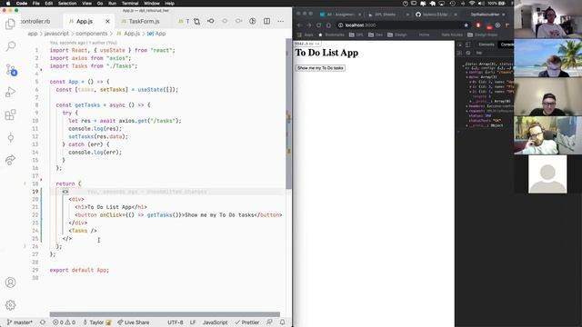
Task: Open the Selection menu
Action: 67,4
